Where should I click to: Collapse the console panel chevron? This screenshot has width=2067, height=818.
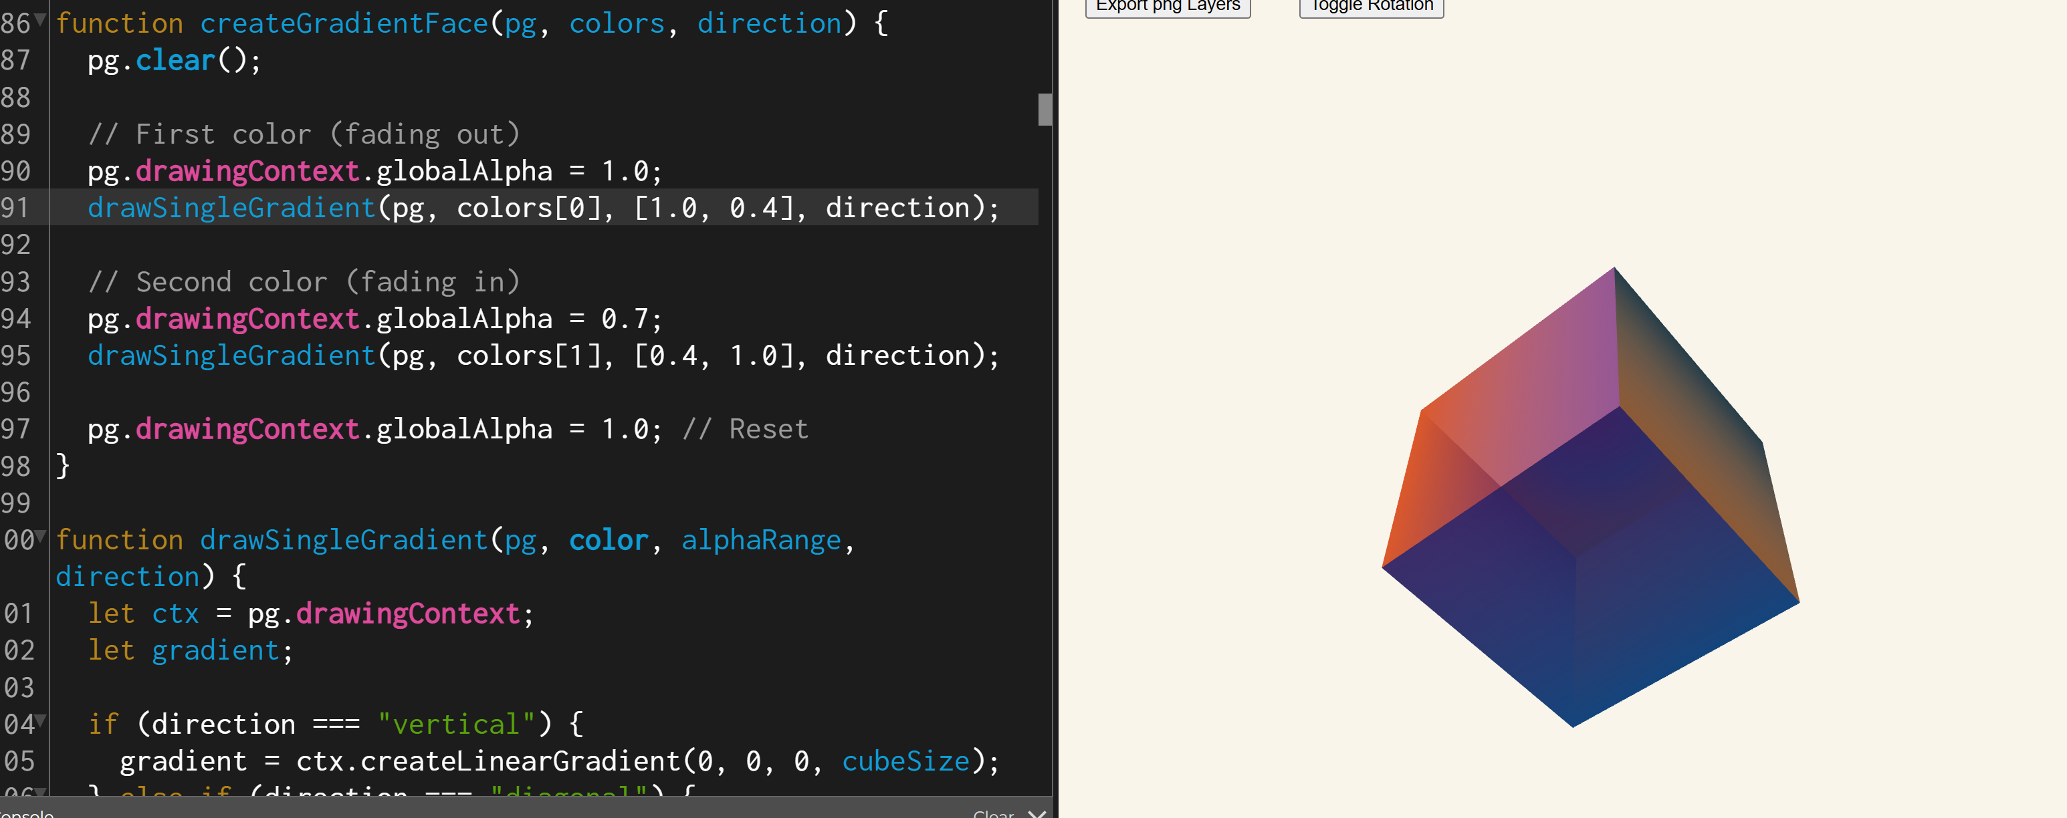coord(1037,813)
